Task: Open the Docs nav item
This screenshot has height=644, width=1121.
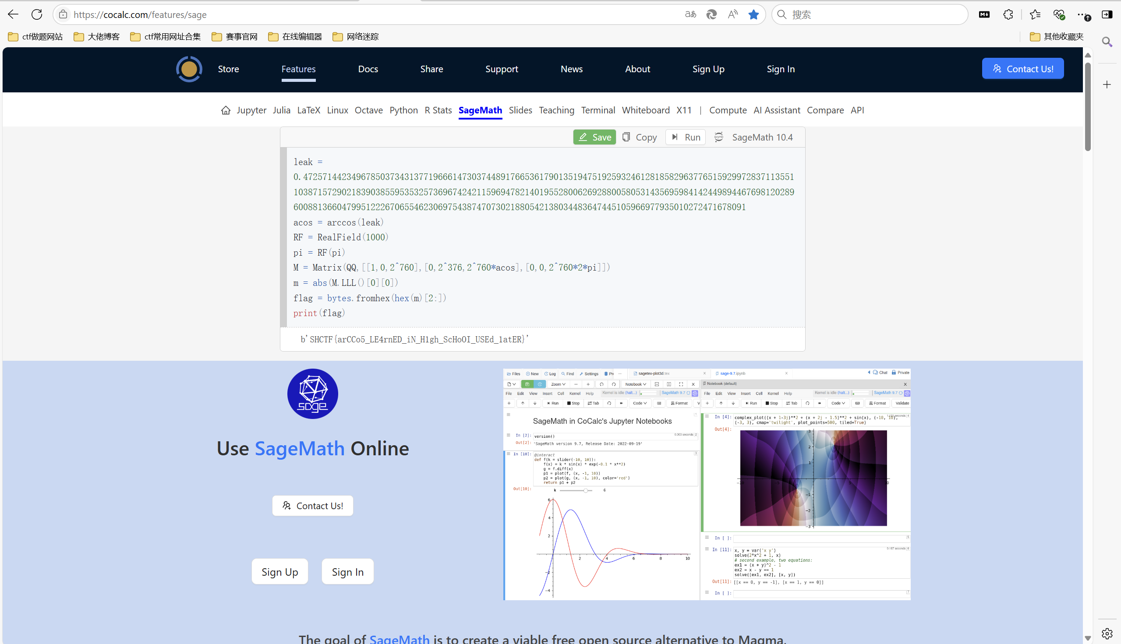Action: pyautogui.click(x=368, y=69)
